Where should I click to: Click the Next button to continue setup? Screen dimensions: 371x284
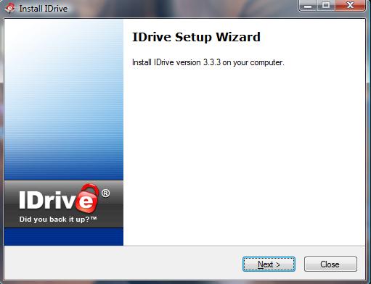[x=269, y=264]
